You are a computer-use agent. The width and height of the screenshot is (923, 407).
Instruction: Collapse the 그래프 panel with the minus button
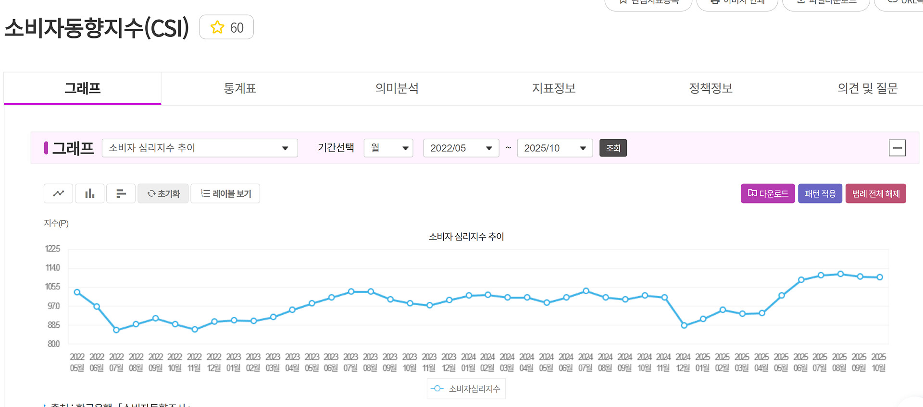[x=897, y=148]
